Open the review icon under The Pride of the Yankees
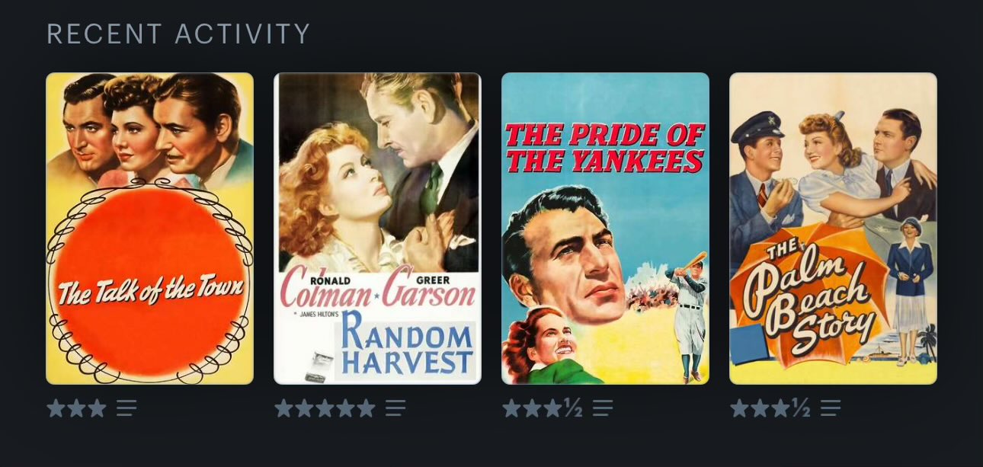 [x=603, y=409]
